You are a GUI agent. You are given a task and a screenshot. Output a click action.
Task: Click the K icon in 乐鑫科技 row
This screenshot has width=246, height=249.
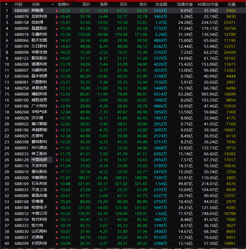pyautogui.click(x=57, y=35)
